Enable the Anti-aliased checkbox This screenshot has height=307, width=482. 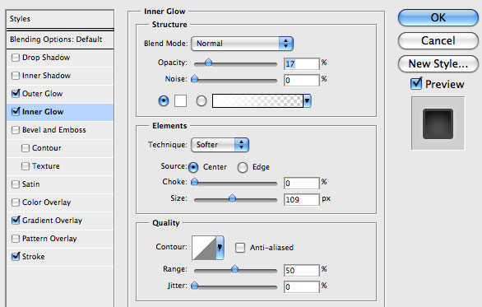click(x=240, y=248)
